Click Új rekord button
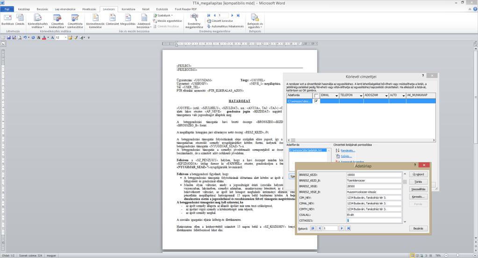Viewport: 478px width, 258px height. [x=418, y=174]
